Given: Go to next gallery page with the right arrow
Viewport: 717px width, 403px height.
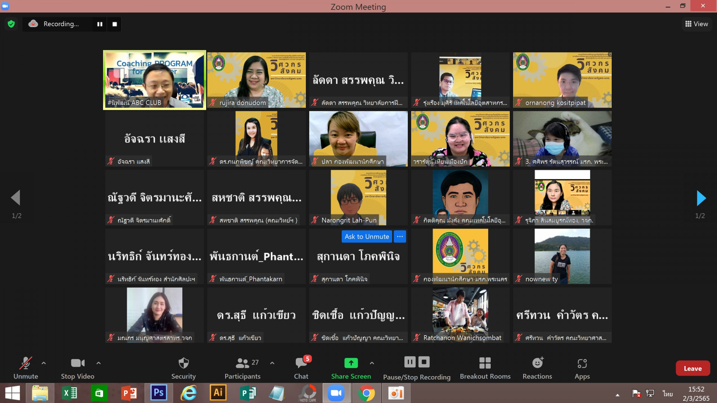Looking at the screenshot, I should click(x=701, y=198).
